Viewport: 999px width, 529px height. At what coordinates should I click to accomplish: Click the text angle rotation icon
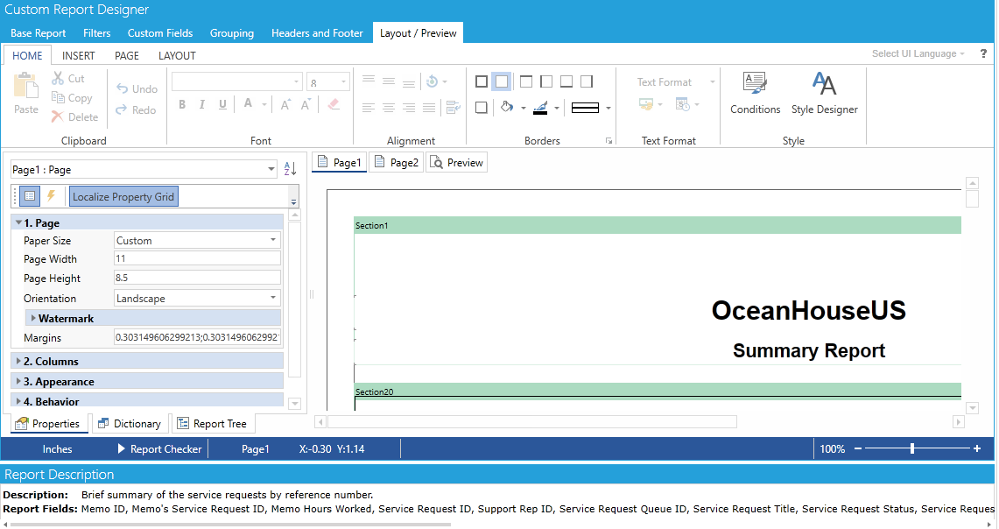click(432, 81)
